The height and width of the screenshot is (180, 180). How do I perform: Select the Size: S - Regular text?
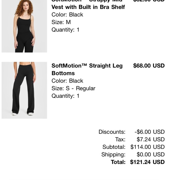[73, 88]
